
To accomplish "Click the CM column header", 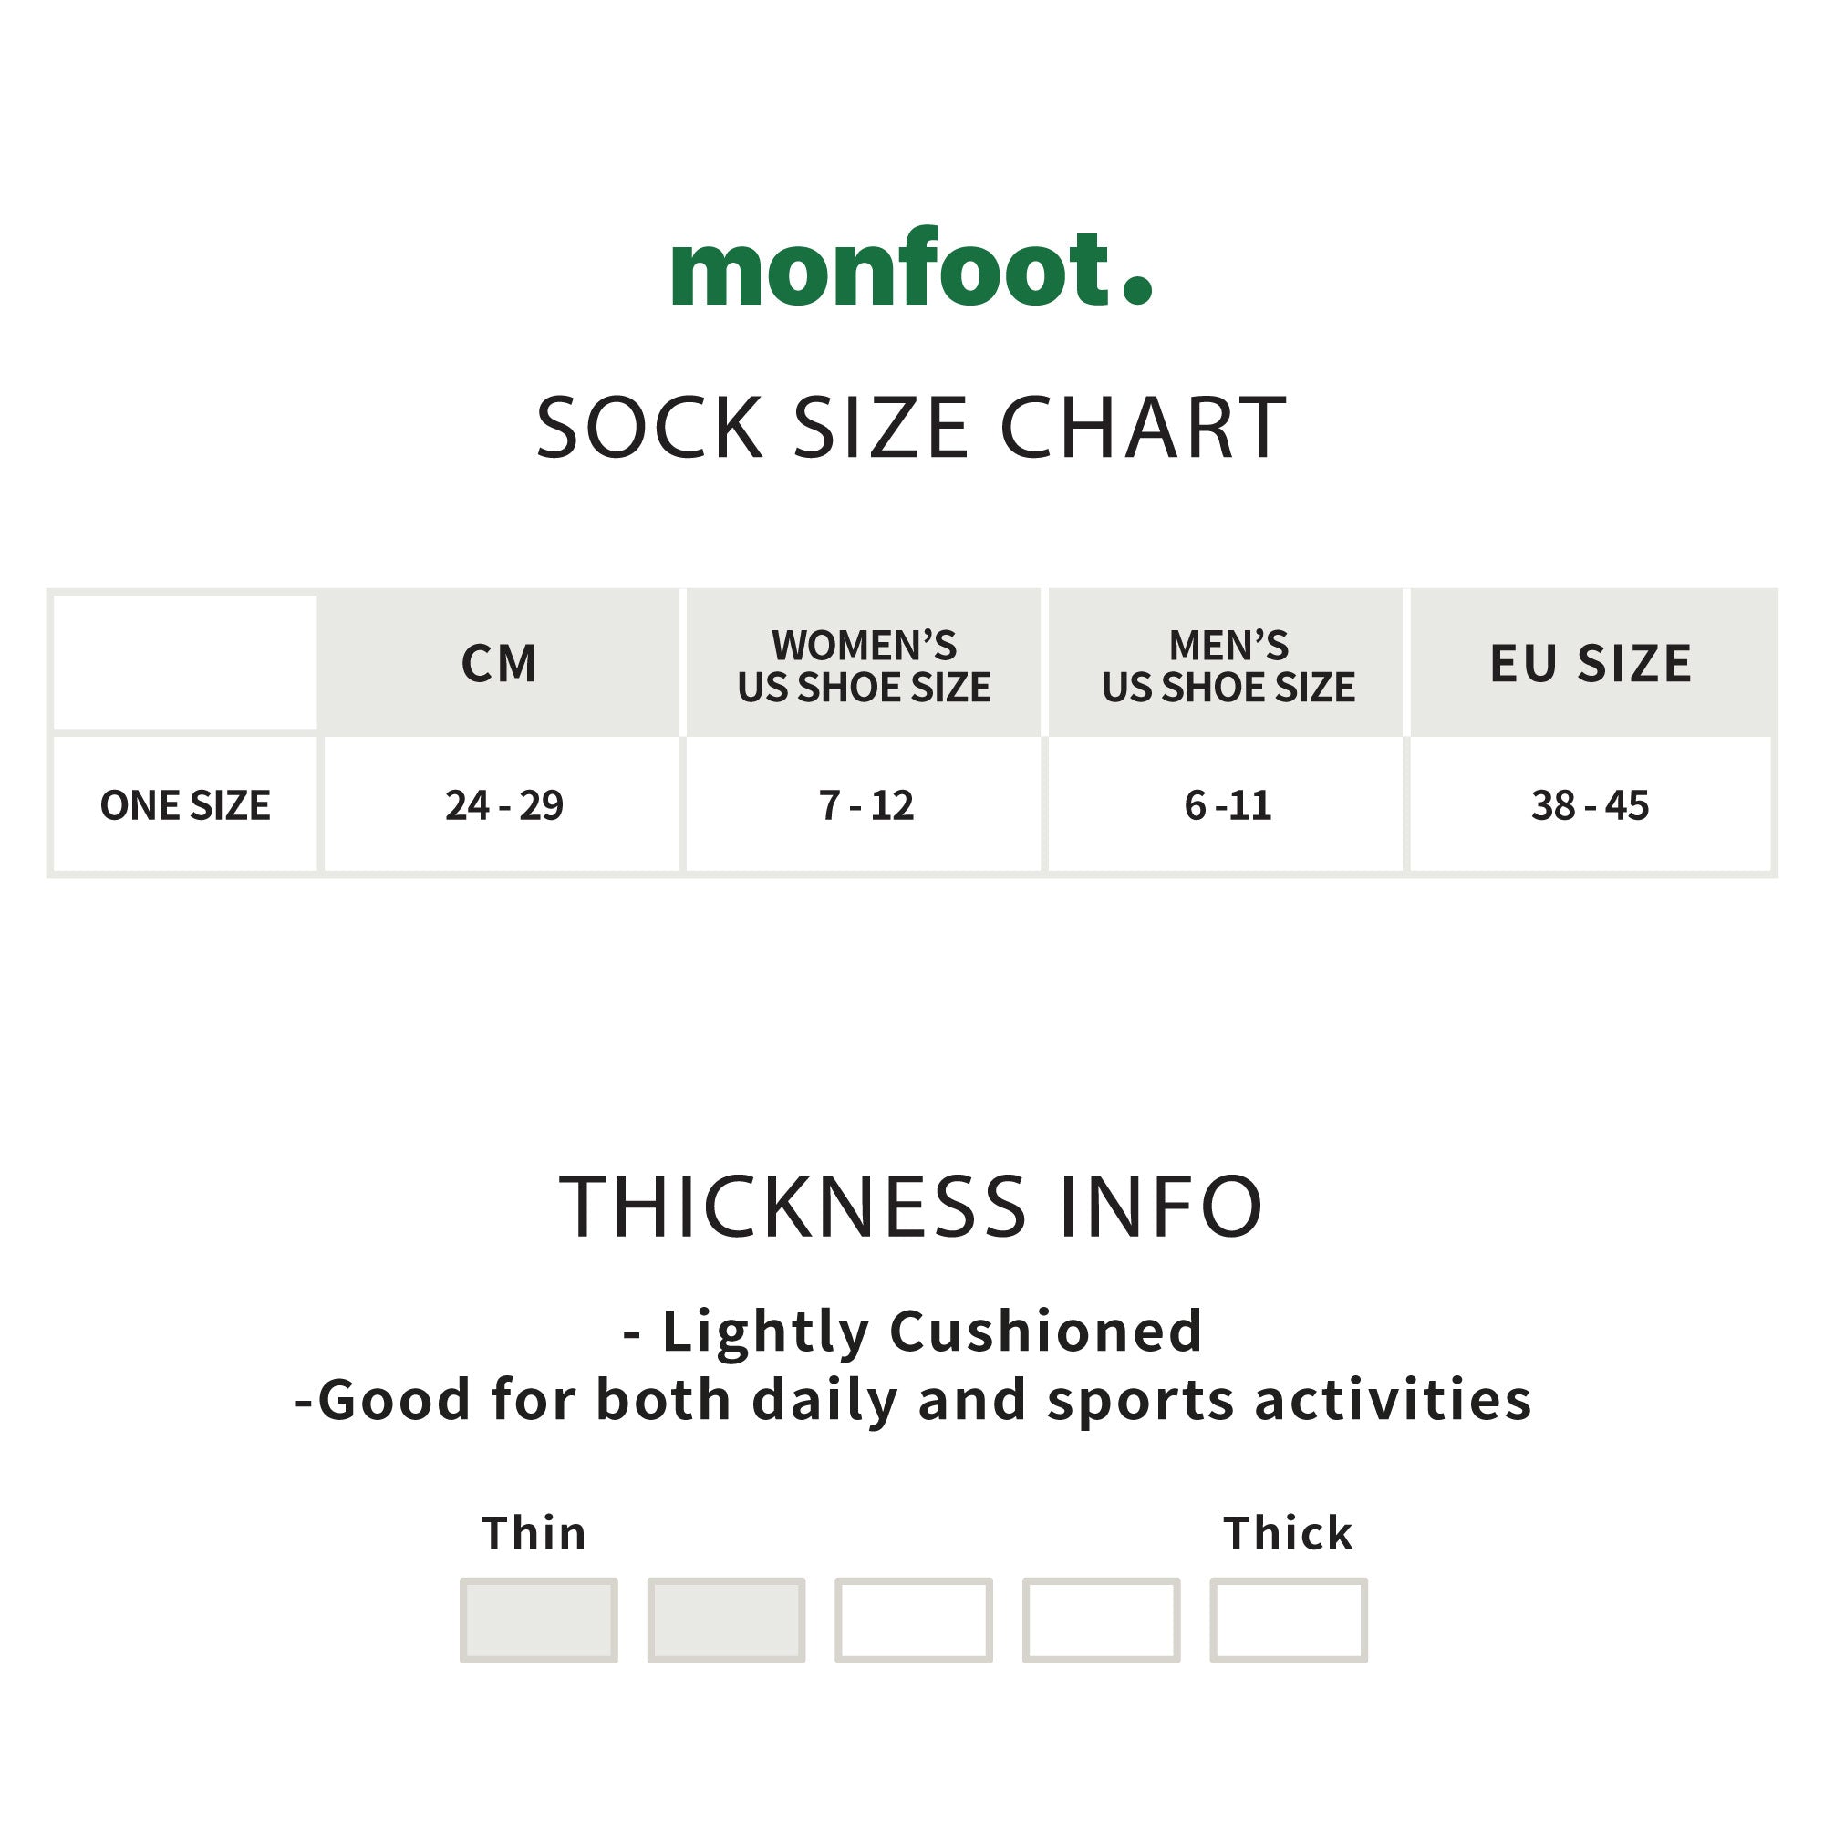I will click(500, 663).
